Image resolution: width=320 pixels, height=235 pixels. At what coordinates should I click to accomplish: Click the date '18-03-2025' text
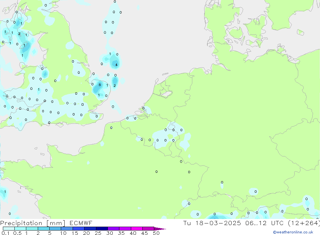pyautogui.click(x=218, y=223)
